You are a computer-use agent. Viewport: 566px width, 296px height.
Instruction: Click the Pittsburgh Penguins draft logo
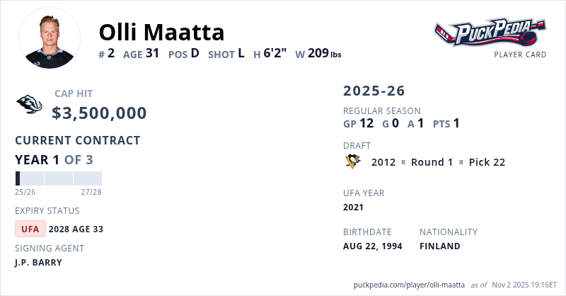point(353,162)
